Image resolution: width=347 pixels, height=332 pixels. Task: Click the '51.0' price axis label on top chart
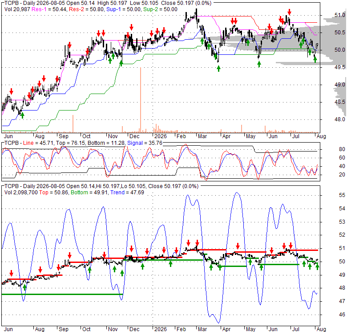pos(339,15)
